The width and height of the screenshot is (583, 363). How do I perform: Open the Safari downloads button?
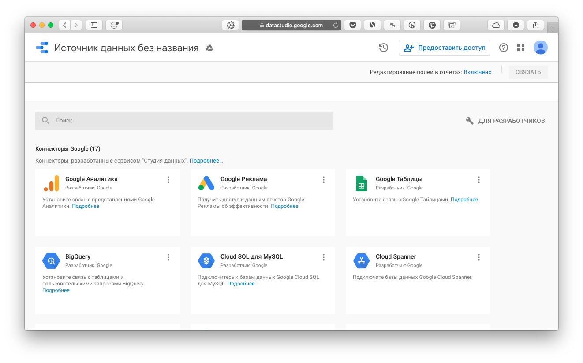[x=516, y=25]
